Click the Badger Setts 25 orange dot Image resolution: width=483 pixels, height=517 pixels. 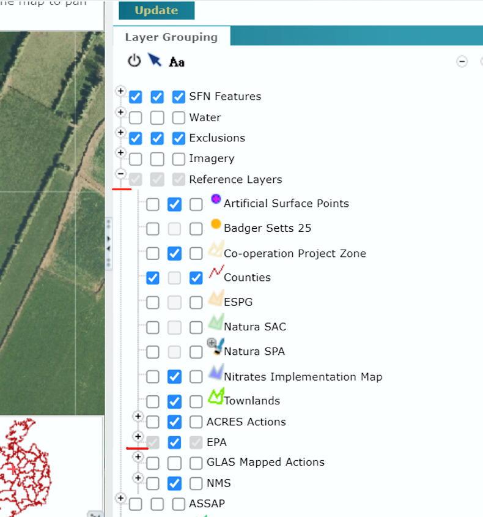[x=215, y=225]
